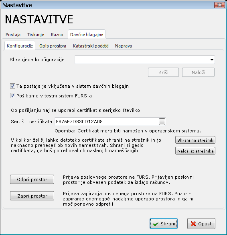Close the Nastavitve window
The width and height of the screenshot is (227, 235).
click(x=219, y=5)
